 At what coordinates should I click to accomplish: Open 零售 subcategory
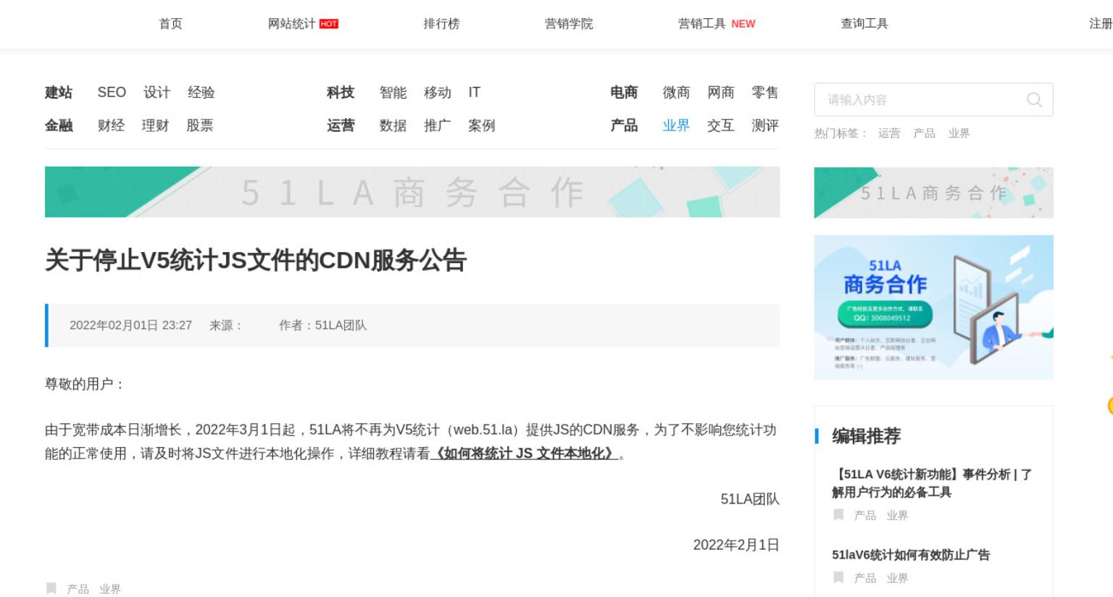765,93
